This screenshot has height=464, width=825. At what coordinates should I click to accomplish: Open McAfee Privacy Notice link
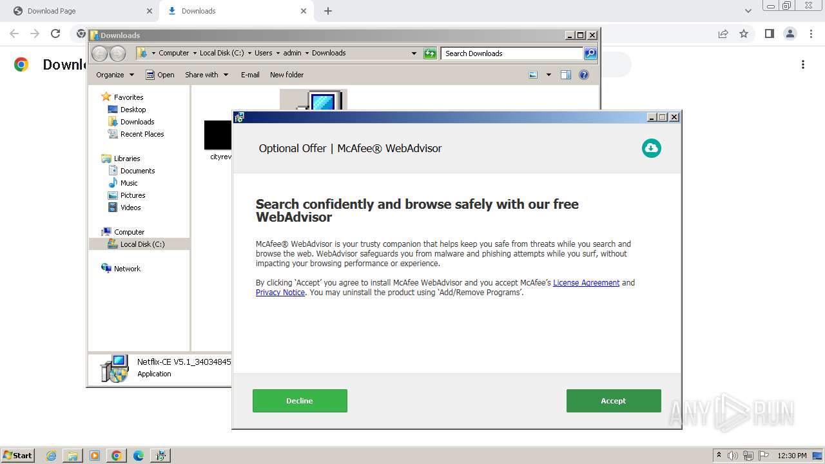click(x=280, y=293)
